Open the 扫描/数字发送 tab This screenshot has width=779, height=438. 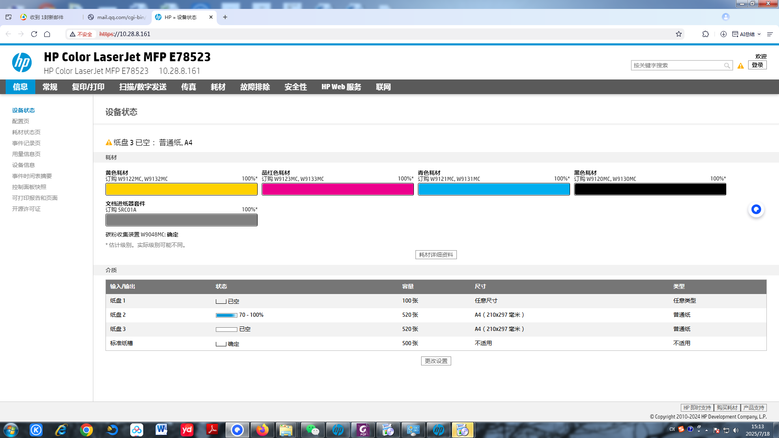coord(143,87)
